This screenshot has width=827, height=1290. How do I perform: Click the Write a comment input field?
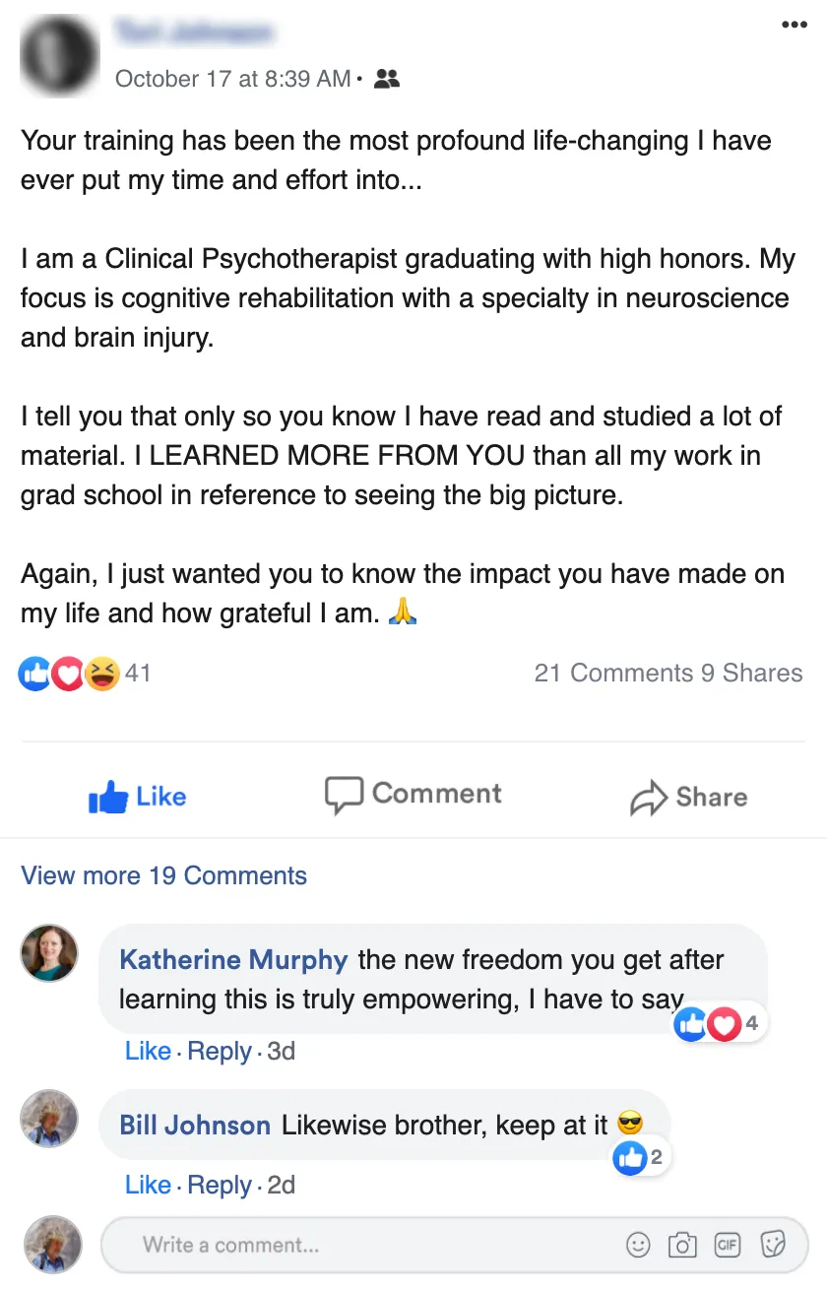click(x=374, y=1245)
